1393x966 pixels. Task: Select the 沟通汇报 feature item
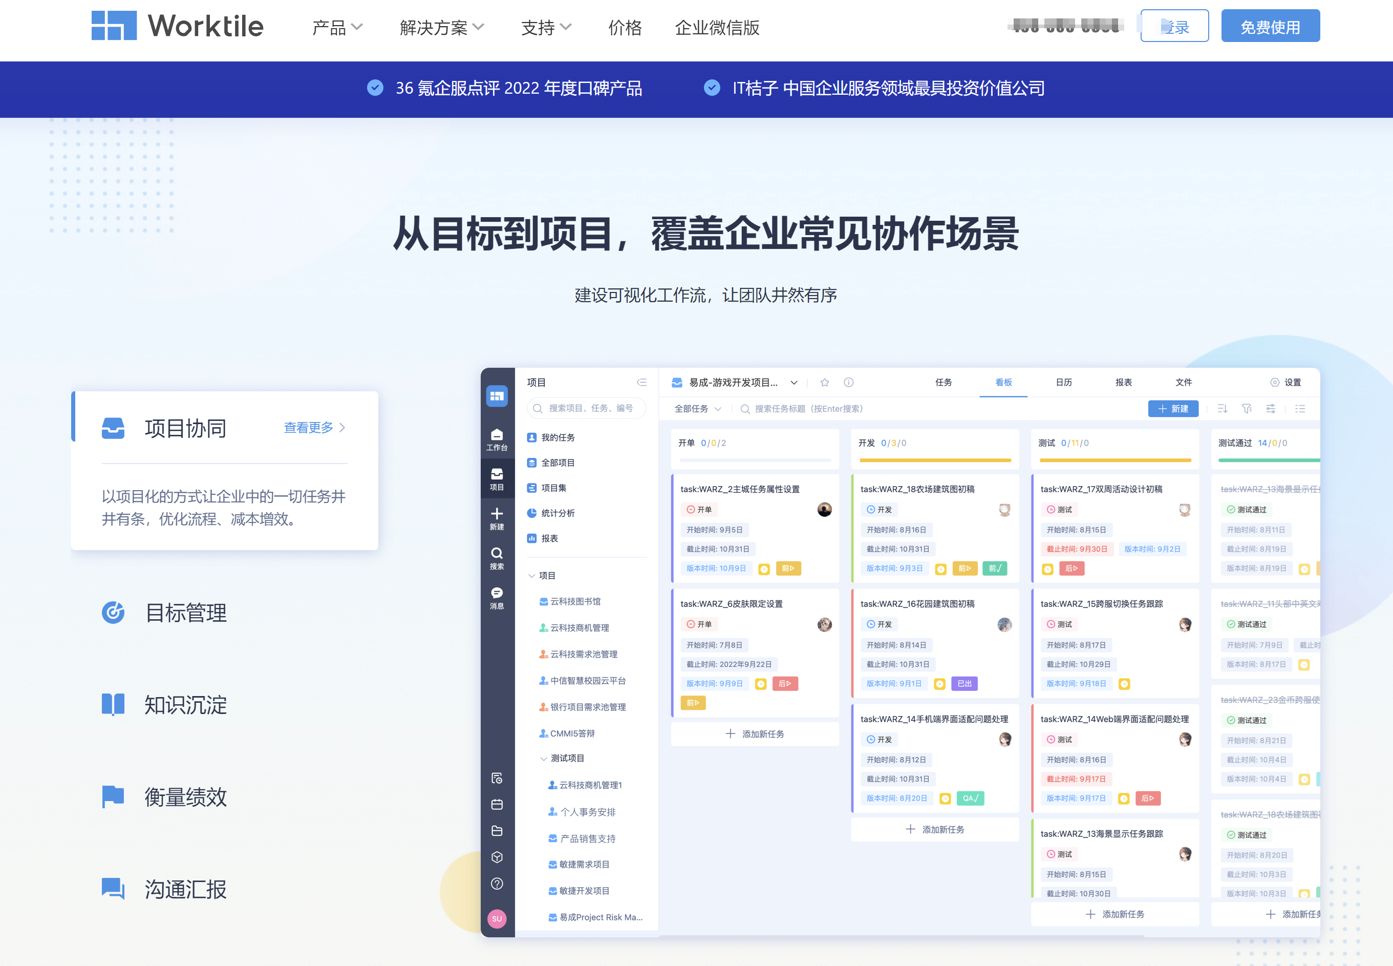pos(164,889)
